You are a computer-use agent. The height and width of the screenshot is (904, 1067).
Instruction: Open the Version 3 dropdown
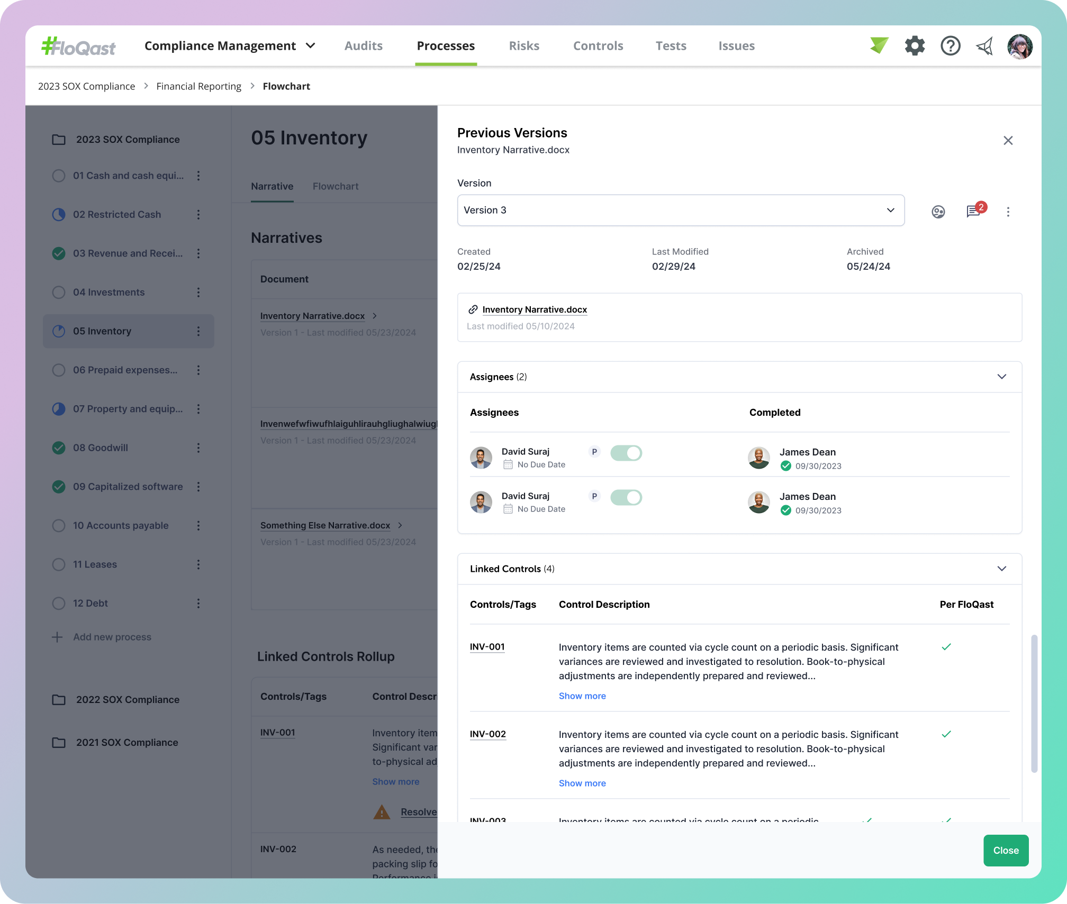(680, 210)
